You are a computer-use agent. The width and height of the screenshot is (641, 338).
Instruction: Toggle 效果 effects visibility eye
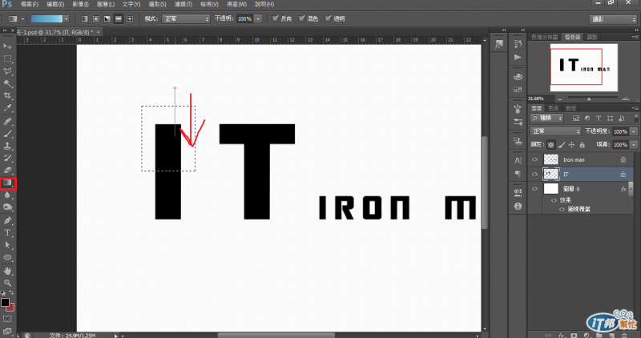(554, 200)
